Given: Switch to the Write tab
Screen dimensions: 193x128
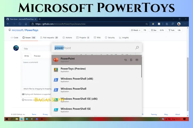Looking at the screenshot, I should tap(27, 56).
